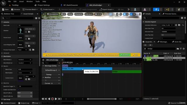Disable post process via banner button
187x105 pixels.
(x=125, y=55)
